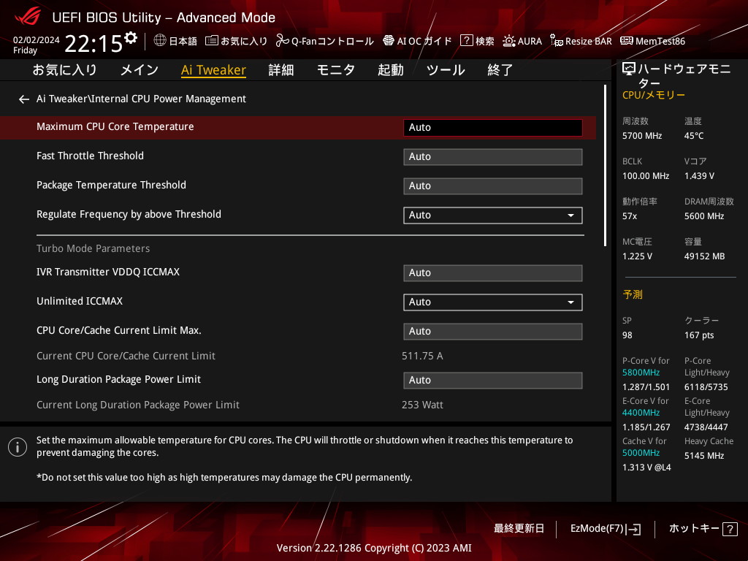This screenshot has height=561, width=748.
Task: Click the 4400MHz E-Core text
Action: (641, 413)
